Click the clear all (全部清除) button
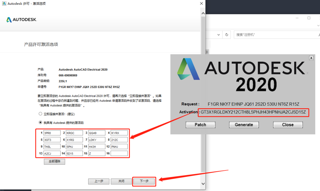Screen dimensions: 320x191 pyautogui.click(x=55, y=161)
